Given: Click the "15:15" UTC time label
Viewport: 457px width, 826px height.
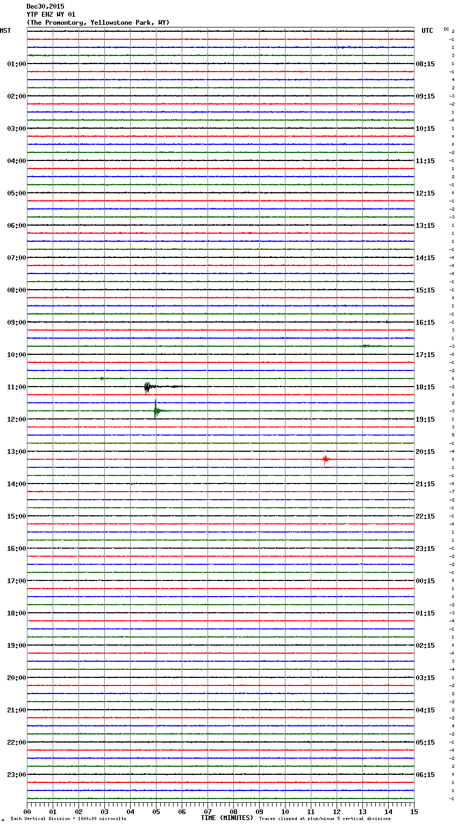Looking at the screenshot, I should [425, 290].
